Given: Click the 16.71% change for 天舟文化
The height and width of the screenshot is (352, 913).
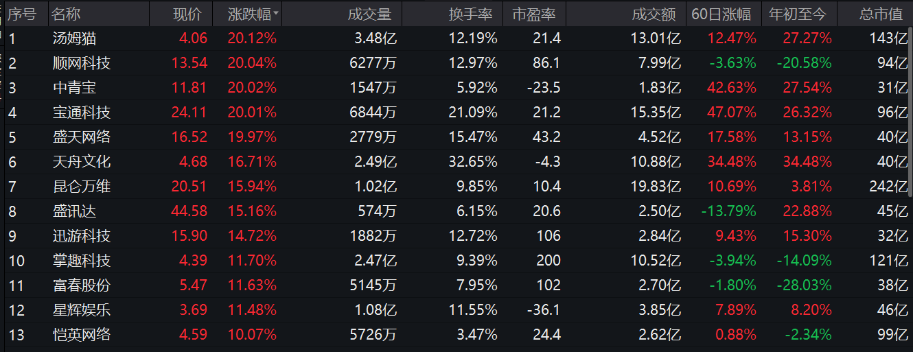Looking at the screenshot, I should pyautogui.click(x=252, y=162).
